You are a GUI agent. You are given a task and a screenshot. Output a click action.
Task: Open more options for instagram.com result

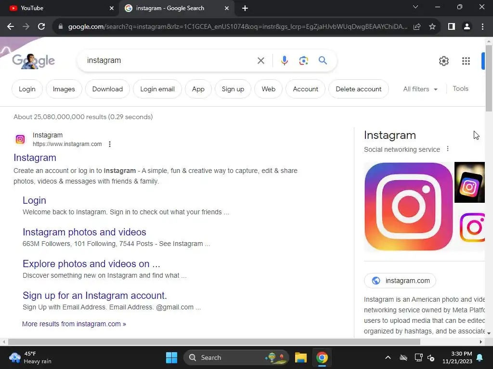(x=109, y=144)
